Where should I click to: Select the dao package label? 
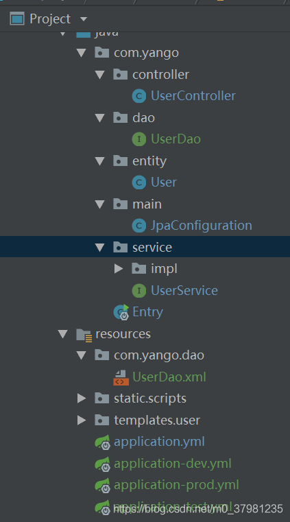coord(144,117)
